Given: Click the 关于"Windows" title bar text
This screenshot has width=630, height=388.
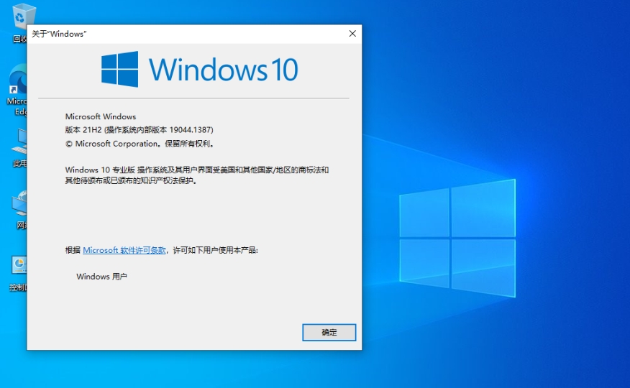Looking at the screenshot, I should click(x=59, y=34).
